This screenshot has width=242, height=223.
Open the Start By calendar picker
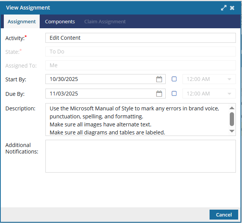[x=159, y=79]
